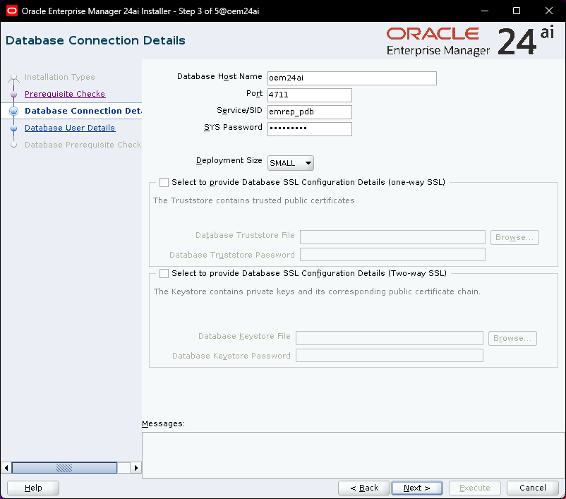Click the Database Connection Details step marker
Image resolution: width=566 pixels, height=499 pixels.
[13, 111]
